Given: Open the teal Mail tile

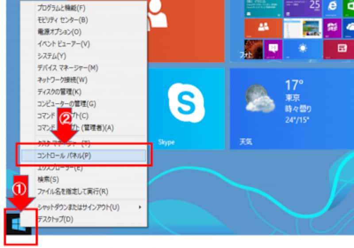Looking at the screenshot, I should (x=263, y=8).
